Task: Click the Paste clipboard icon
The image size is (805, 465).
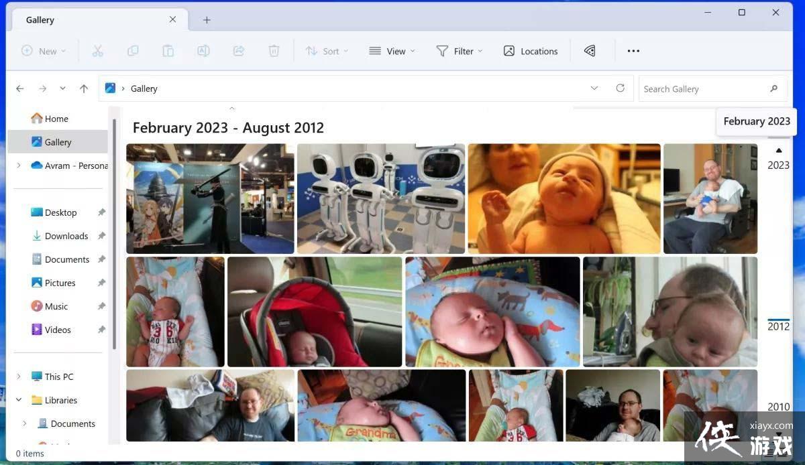Action: pos(168,51)
